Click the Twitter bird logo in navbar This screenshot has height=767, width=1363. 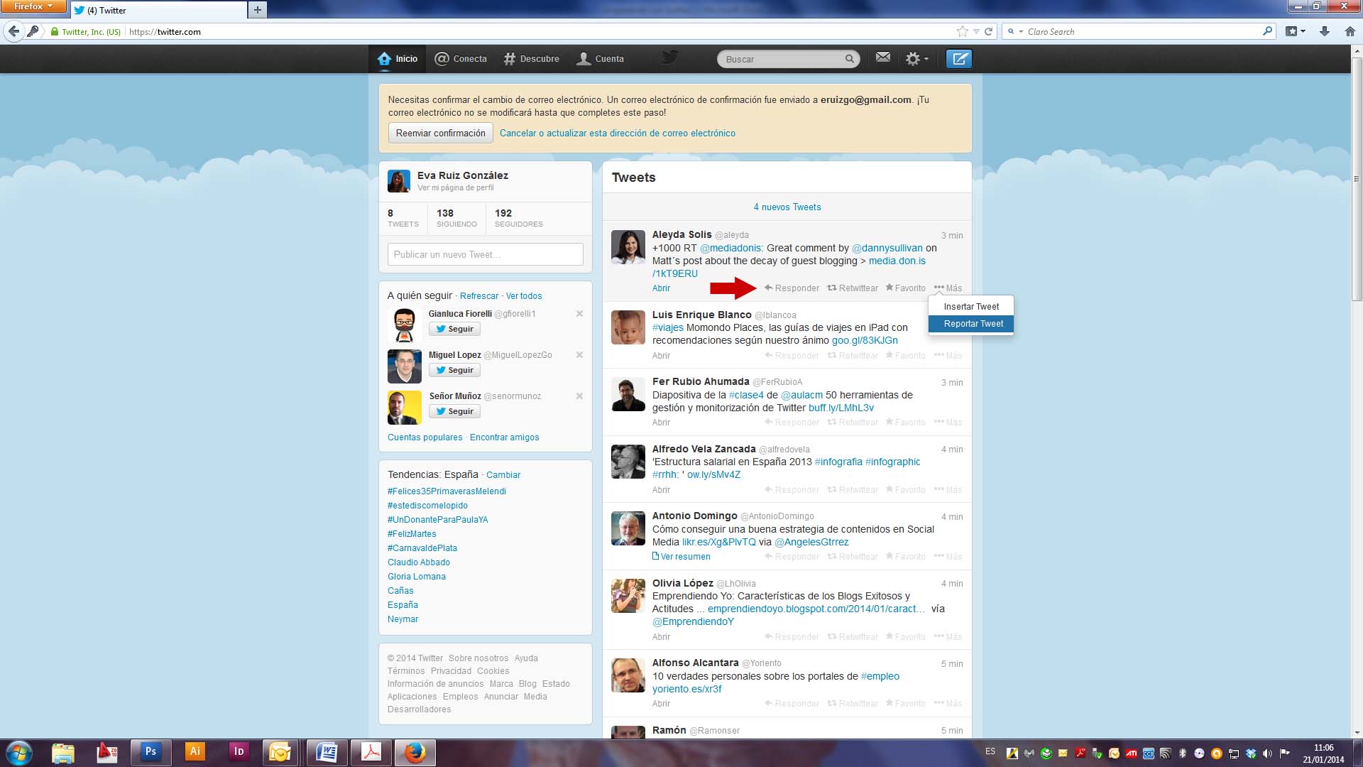[x=669, y=58]
